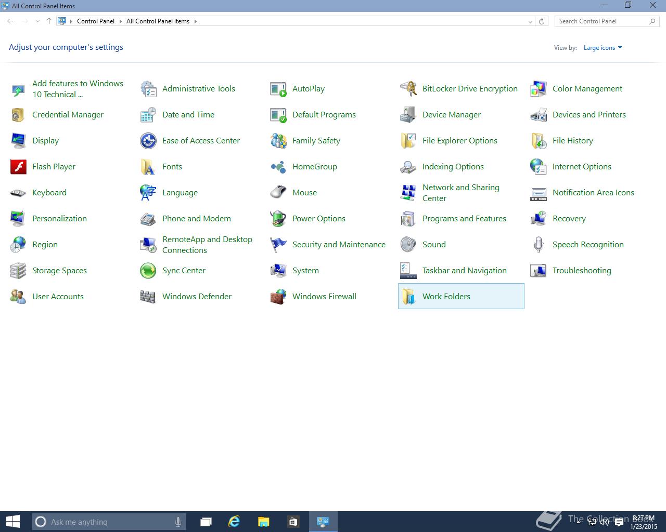The width and height of the screenshot is (666, 532).
Task: Open Administrative Tools icon
Action: [x=148, y=89]
